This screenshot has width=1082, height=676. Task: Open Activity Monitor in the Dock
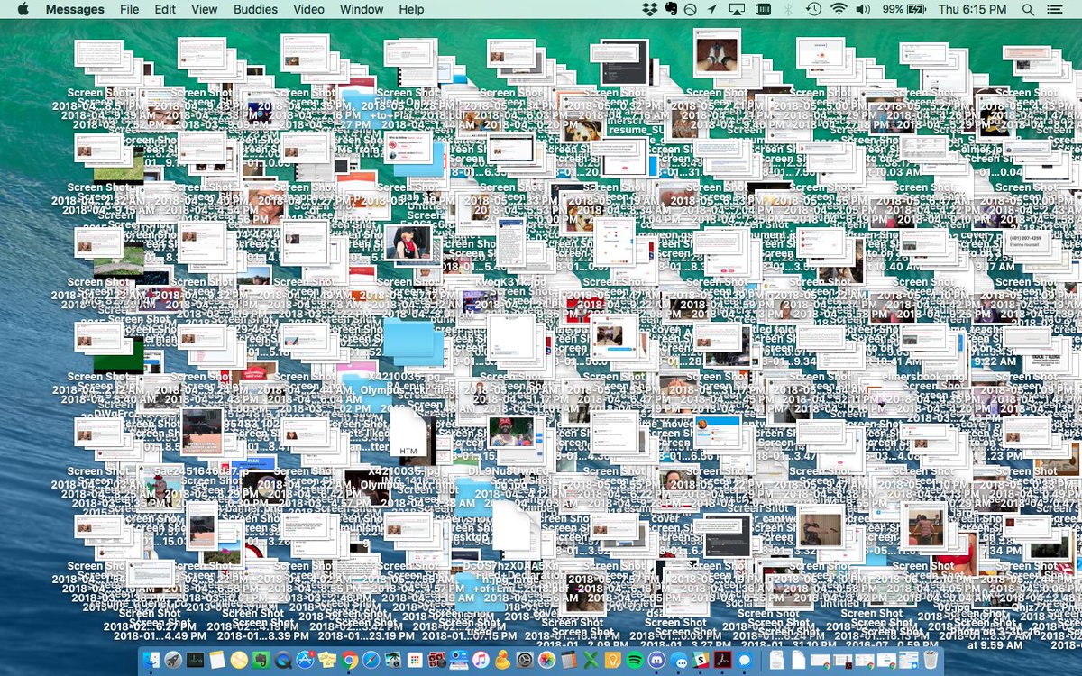pos(196,660)
